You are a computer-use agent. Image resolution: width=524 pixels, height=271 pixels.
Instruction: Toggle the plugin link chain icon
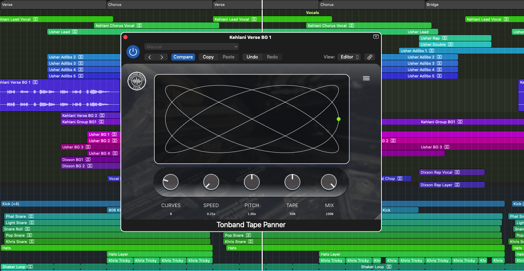click(370, 57)
